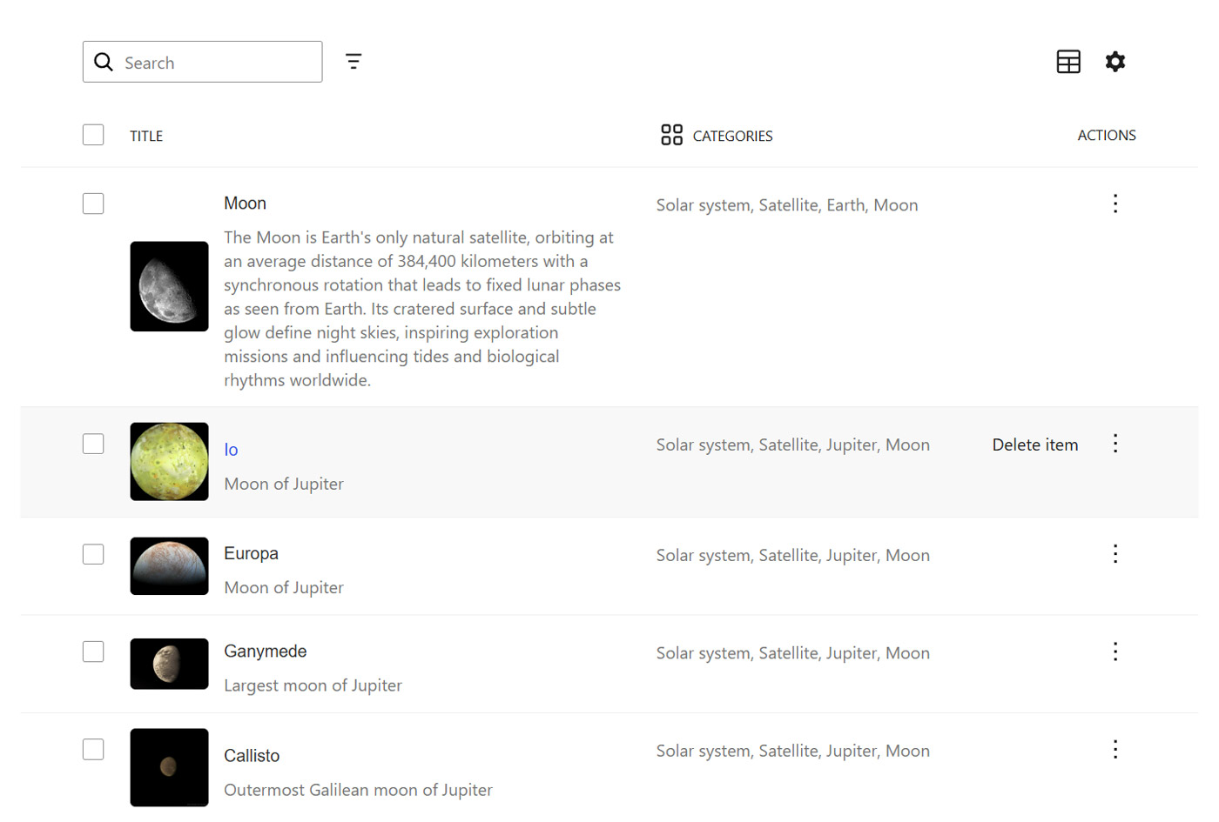This screenshot has height=822, width=1219.
Task: Expand the Io row actions menu
Action: (x=1115, y=443)
